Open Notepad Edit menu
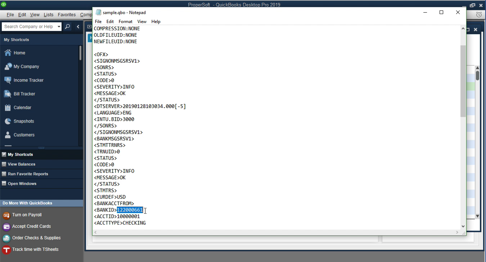486x262 pixels. [110, 22]
